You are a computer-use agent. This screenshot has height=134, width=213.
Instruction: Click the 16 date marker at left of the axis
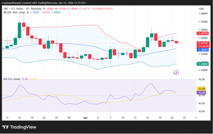coord(19,118)
